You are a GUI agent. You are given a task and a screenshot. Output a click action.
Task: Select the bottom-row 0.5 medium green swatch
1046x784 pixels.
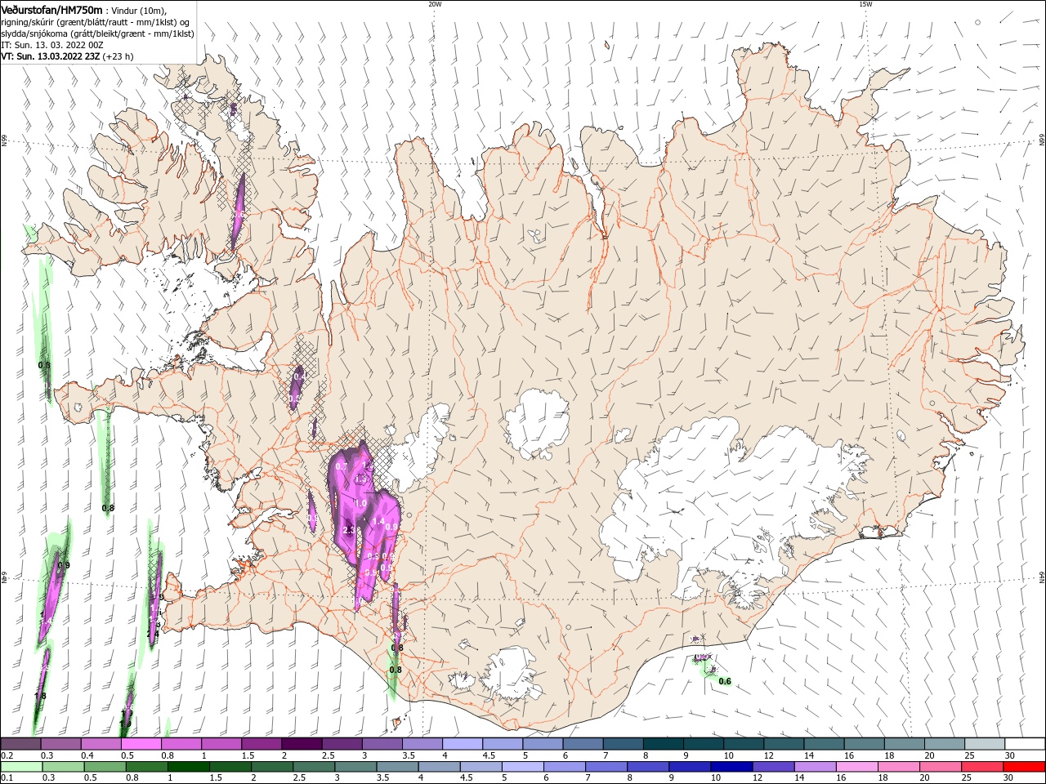pyautogui.click(x=105, y=767)
